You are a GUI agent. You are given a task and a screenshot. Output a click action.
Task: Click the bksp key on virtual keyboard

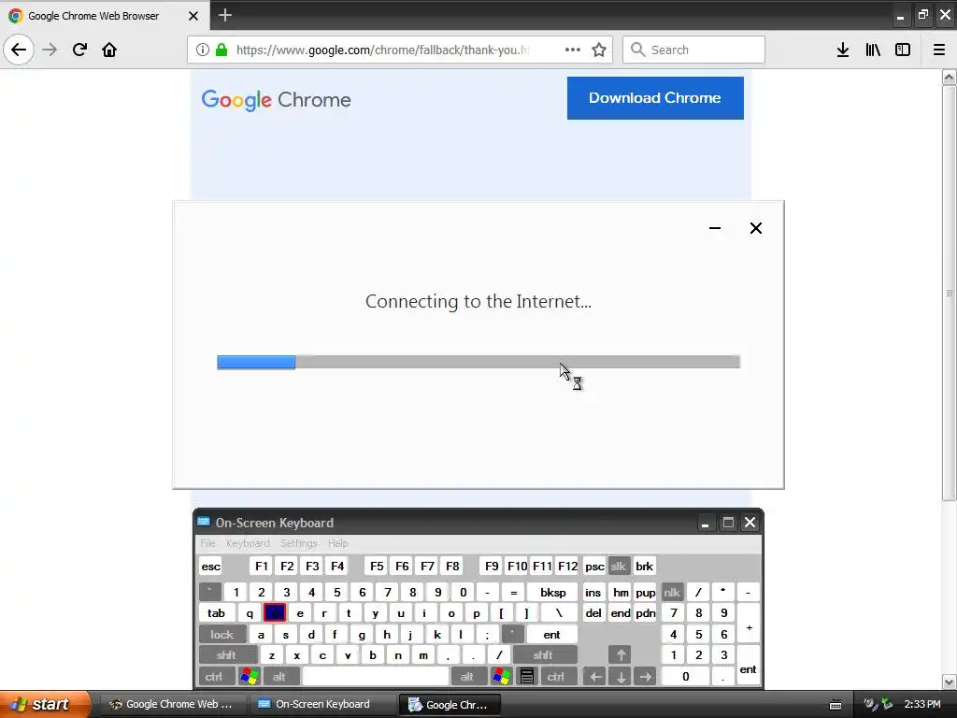coord(552,592)
